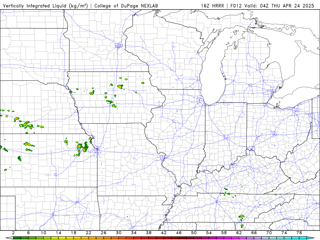Screen dimensions: 320x240
Task: Click the scale label "42" on the color bar
Action: coord(164,233)
